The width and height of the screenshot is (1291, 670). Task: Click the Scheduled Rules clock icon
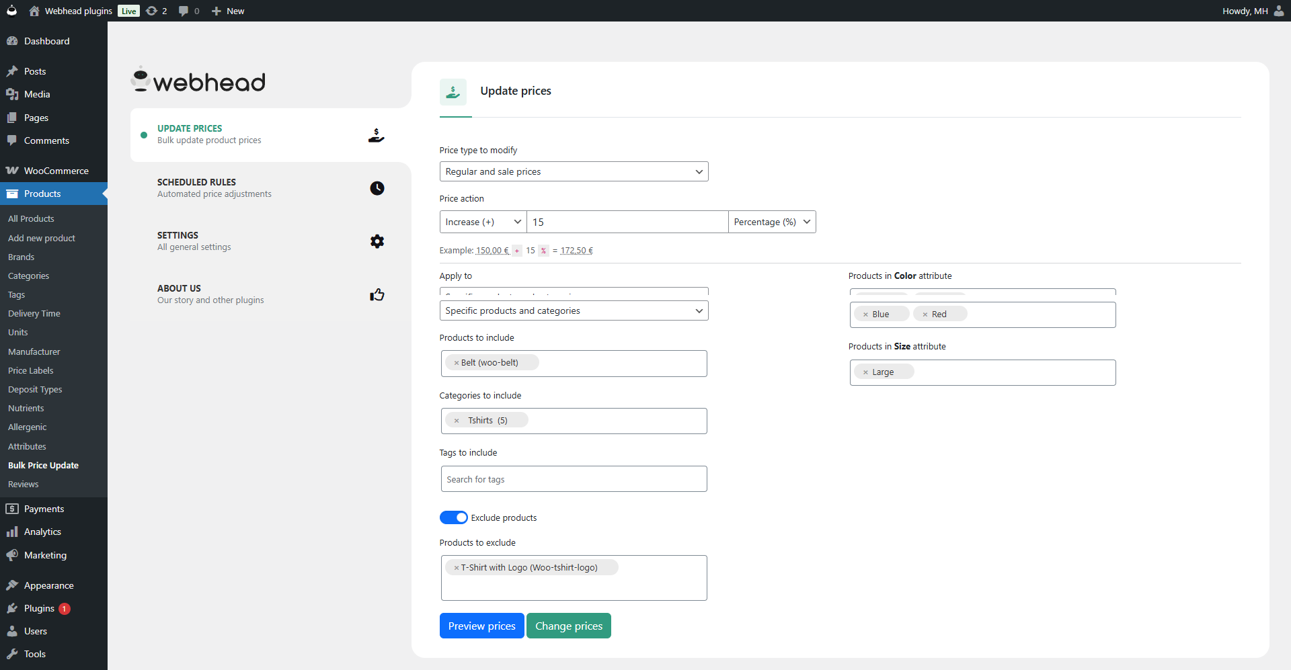tap(377, 188)
